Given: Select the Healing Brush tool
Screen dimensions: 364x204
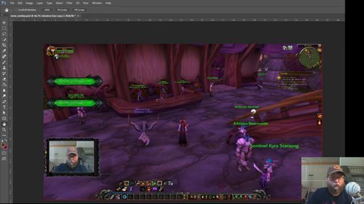Looking at the screenshot, I should click(4, 57).
